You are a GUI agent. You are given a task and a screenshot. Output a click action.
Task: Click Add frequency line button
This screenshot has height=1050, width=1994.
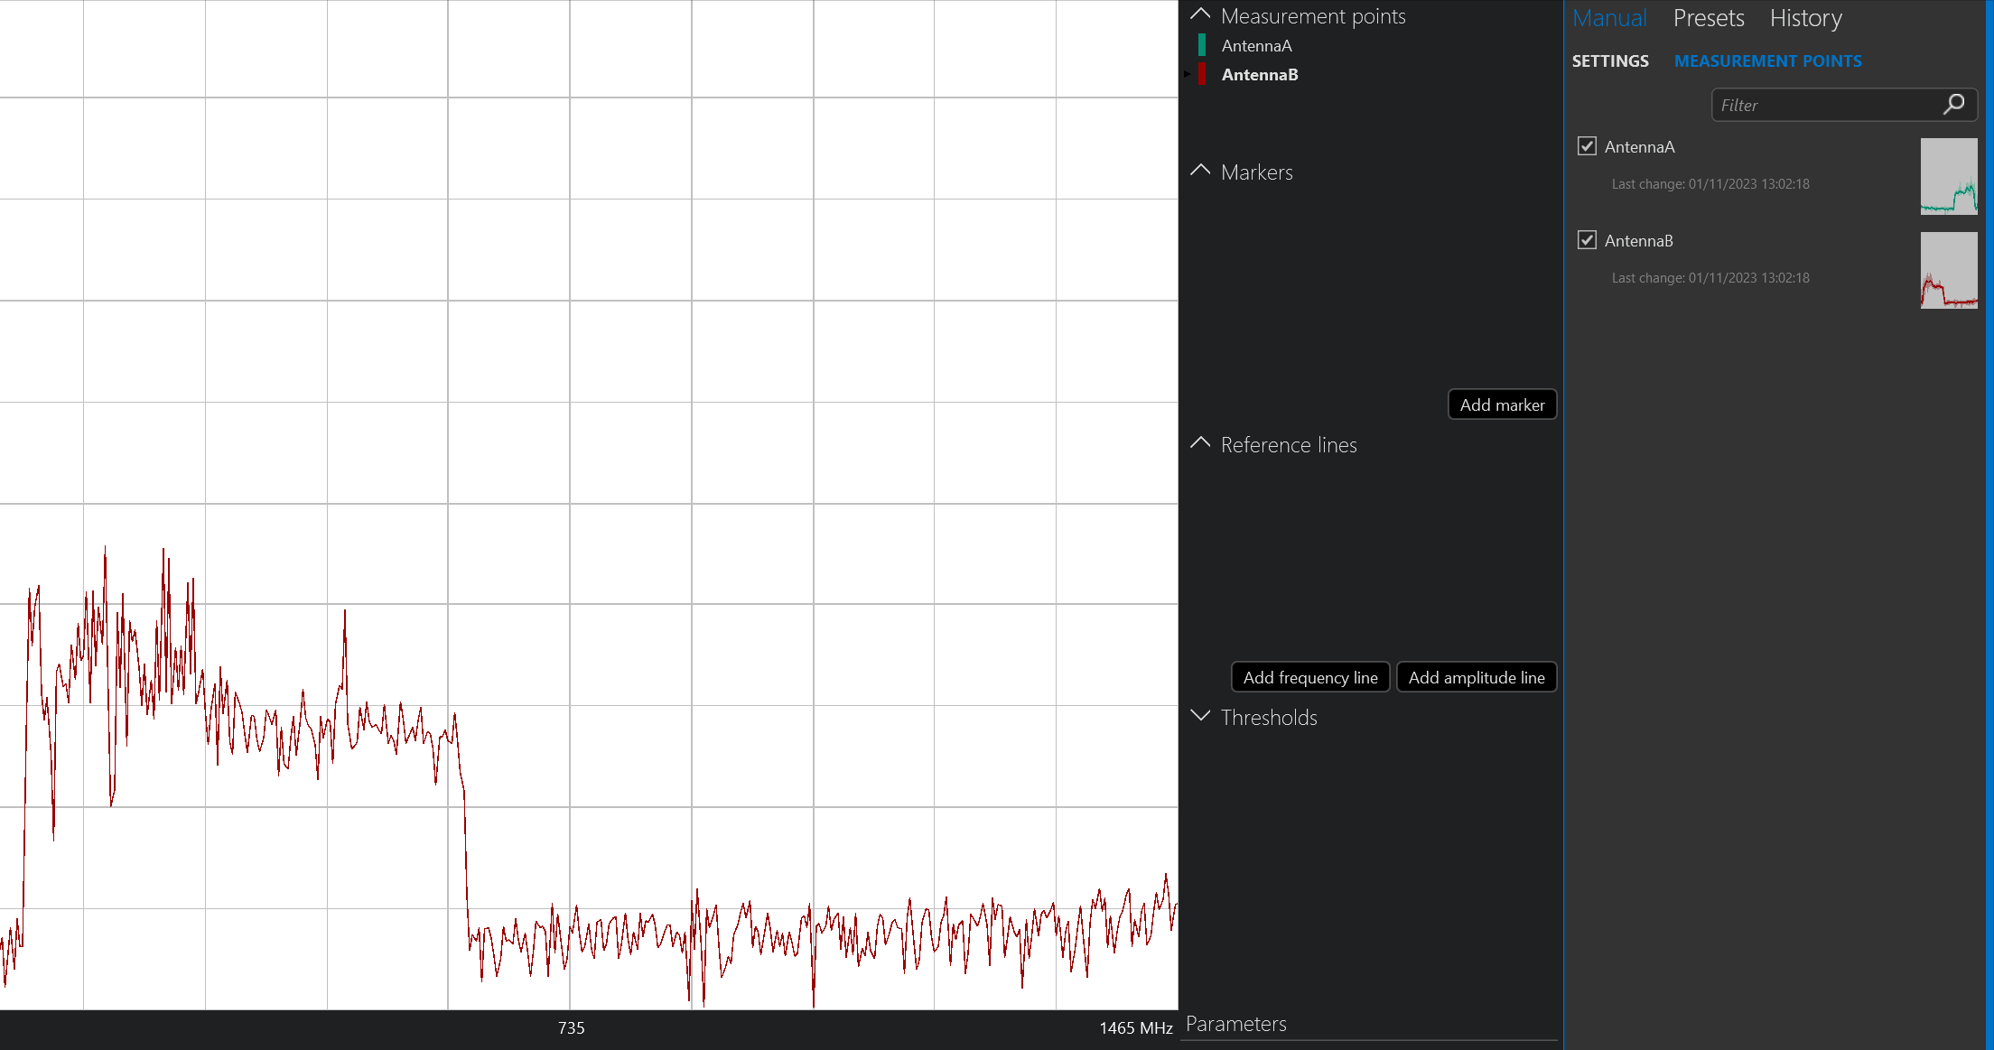pos(1310,677)
